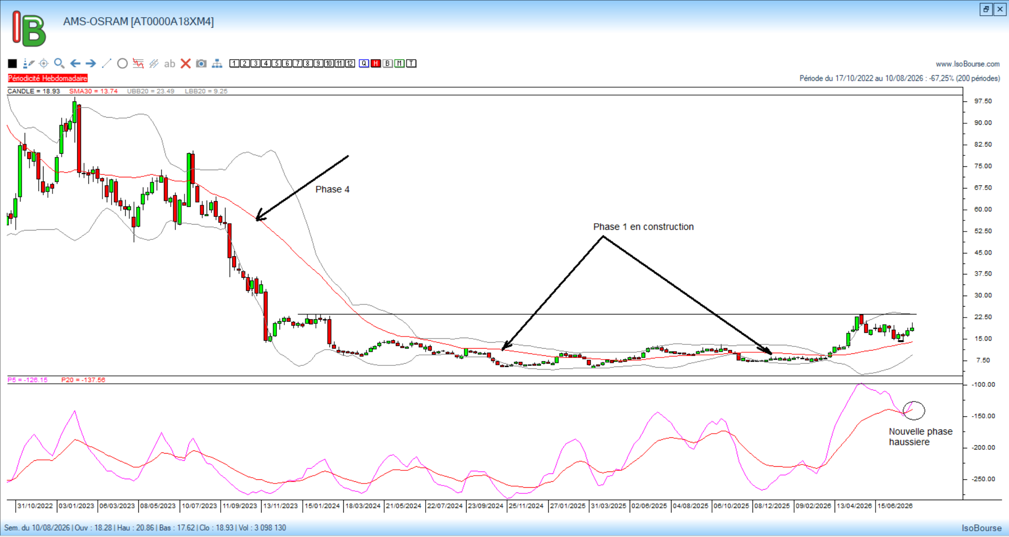
Task: Activate the crosshair target tool
Action: coord(44,64)
